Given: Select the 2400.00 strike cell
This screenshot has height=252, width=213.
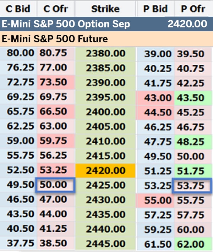Looking at the screenshot, I should (105, 112).
